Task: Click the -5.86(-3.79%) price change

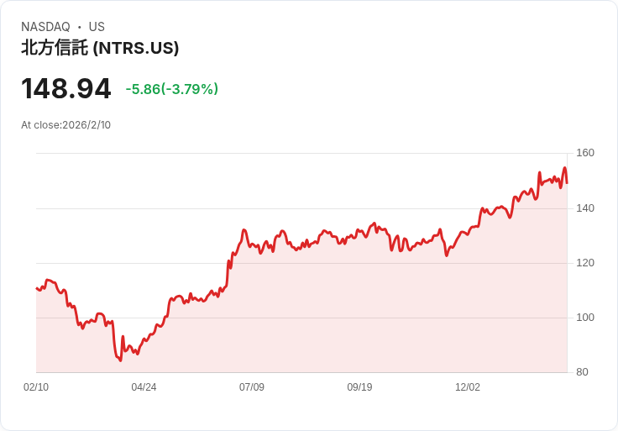Action: [x=172, y=89]
